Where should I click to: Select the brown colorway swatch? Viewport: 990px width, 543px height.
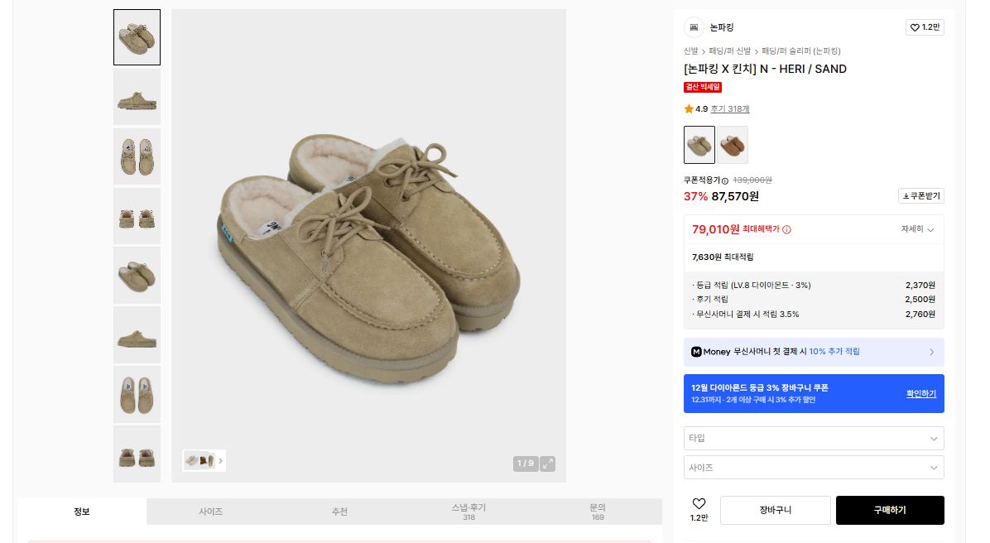(x=733, y=145)
